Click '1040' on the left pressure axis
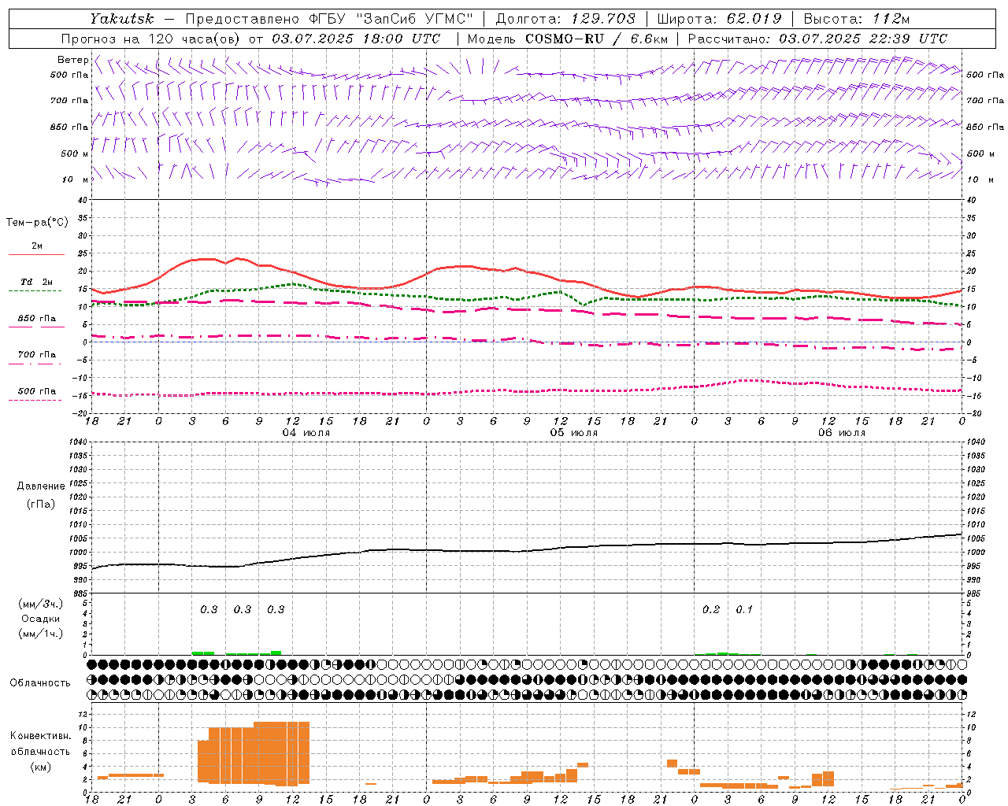Screen dimensions: 1008x806 point(79,442)
